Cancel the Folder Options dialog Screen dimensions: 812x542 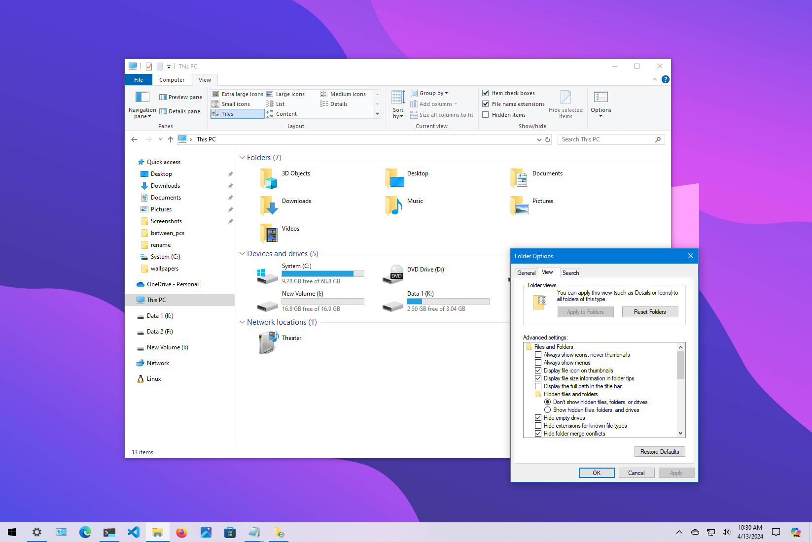pyautogui.click(x=636, y=473)
